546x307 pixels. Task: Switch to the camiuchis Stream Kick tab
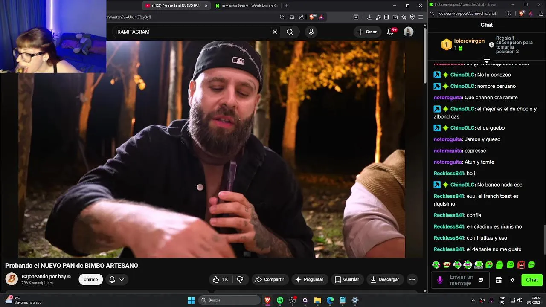(247, 6)
